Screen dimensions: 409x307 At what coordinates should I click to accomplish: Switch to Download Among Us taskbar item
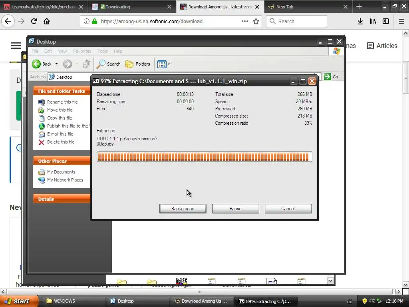coord(202,301)
